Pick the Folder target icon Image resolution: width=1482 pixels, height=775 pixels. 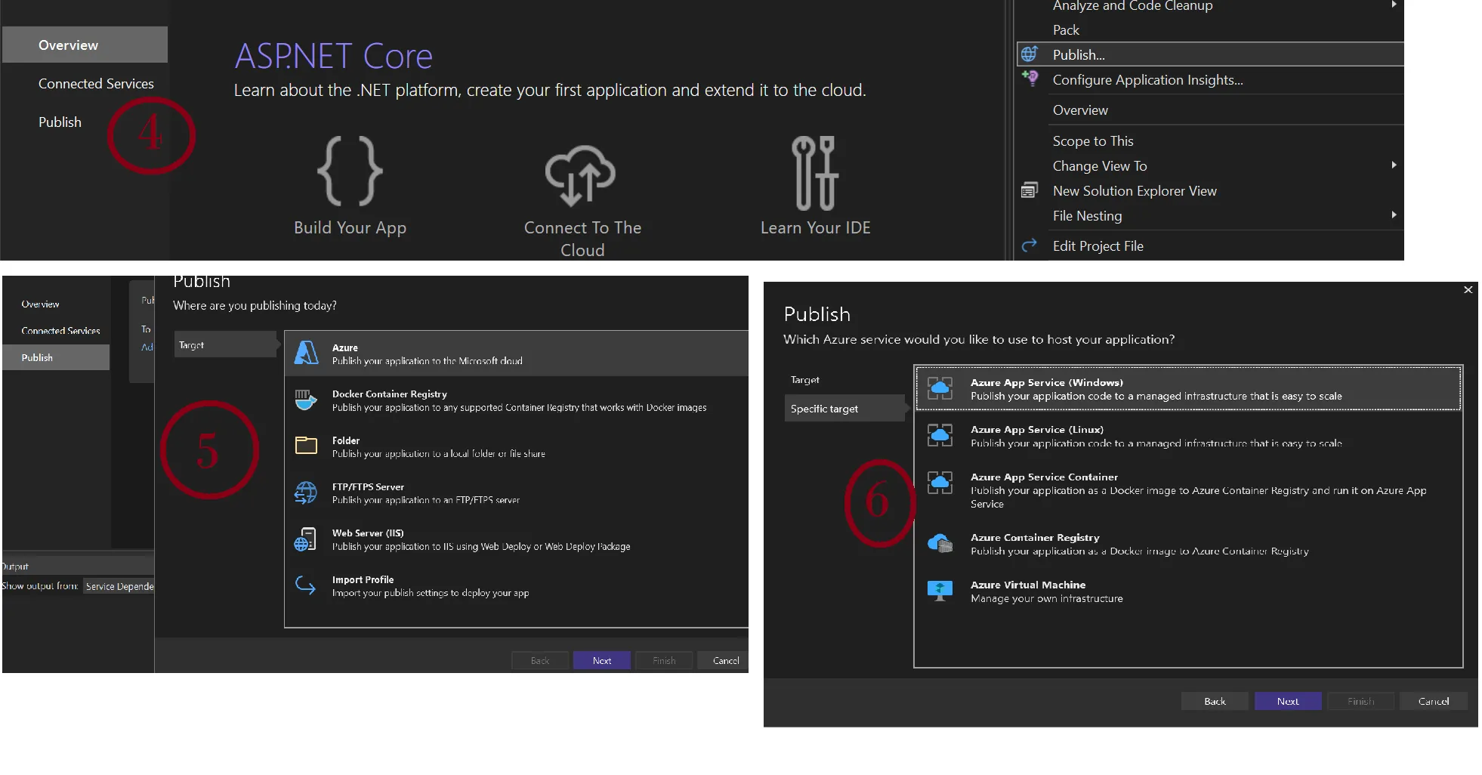coord(306,446)
